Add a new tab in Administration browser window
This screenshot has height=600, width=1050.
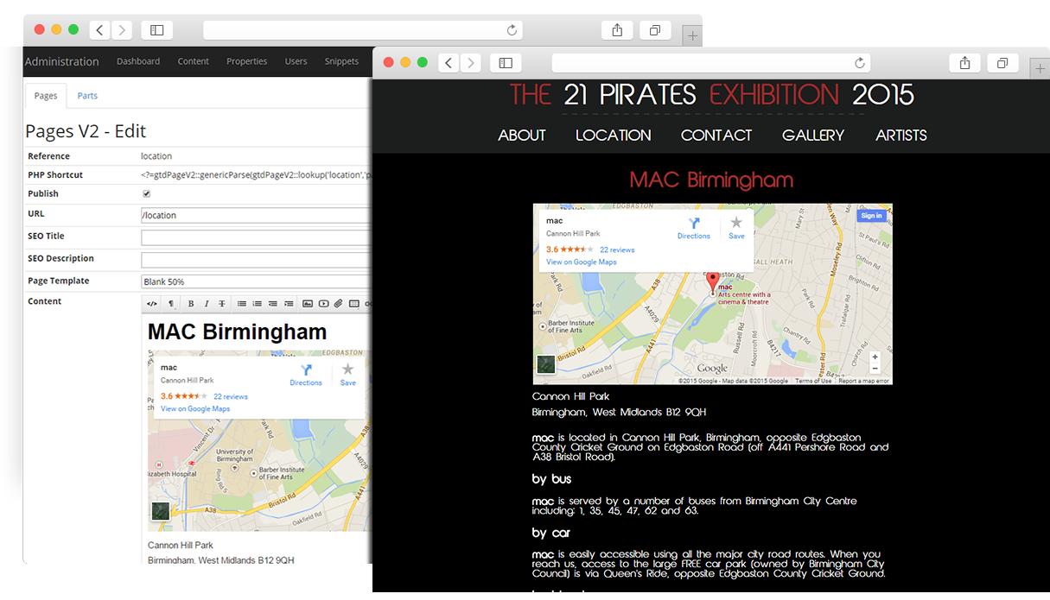pos(692,36)
